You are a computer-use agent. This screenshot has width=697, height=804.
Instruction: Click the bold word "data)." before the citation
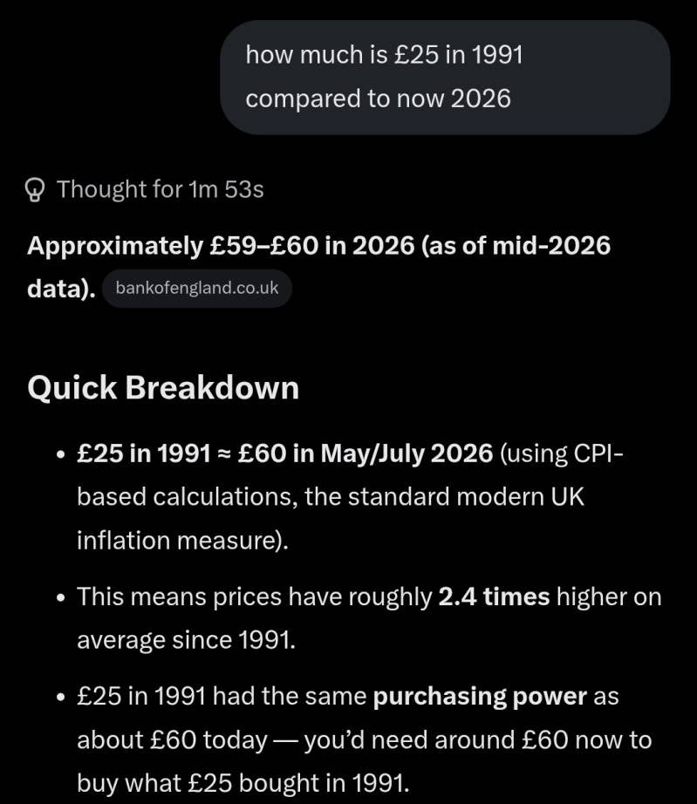pos(61,289)
